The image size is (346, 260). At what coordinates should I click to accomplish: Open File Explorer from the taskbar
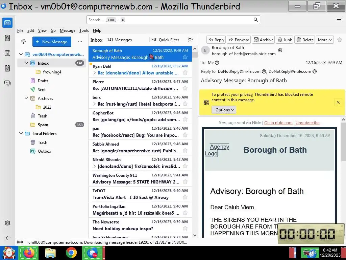pyautogui.click(x=50, y=253)
